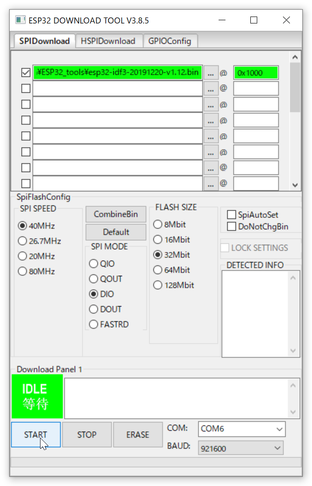
Task: Set flash size to 8Mbit
Action: tap(169, 224)
